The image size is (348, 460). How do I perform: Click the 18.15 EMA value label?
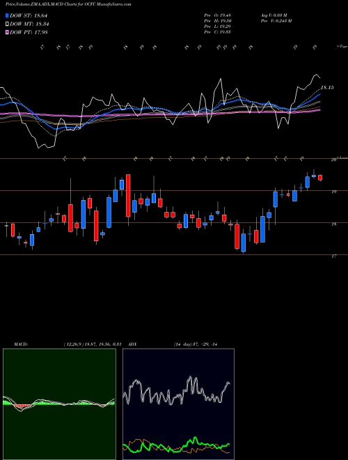click(x=327, y=87)
